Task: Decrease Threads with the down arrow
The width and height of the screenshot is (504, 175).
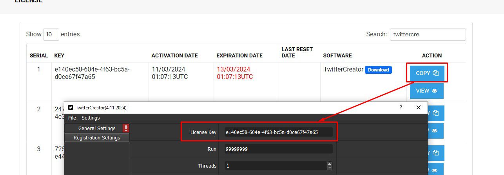Action: 330,168
